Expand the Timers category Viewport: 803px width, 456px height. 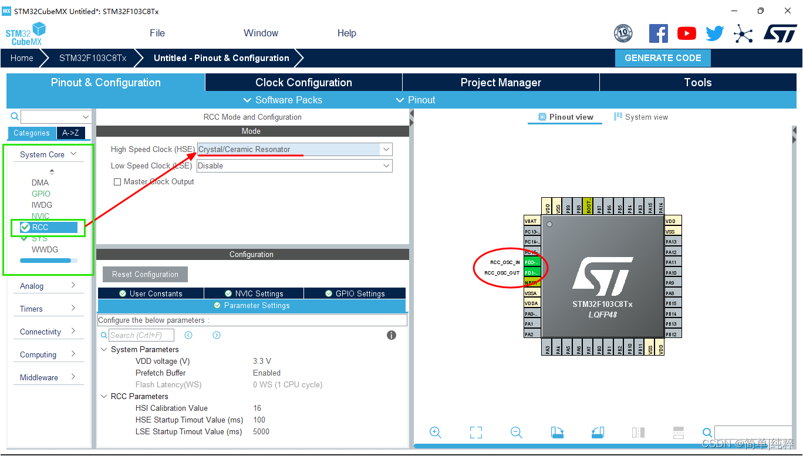pos(73,308)
